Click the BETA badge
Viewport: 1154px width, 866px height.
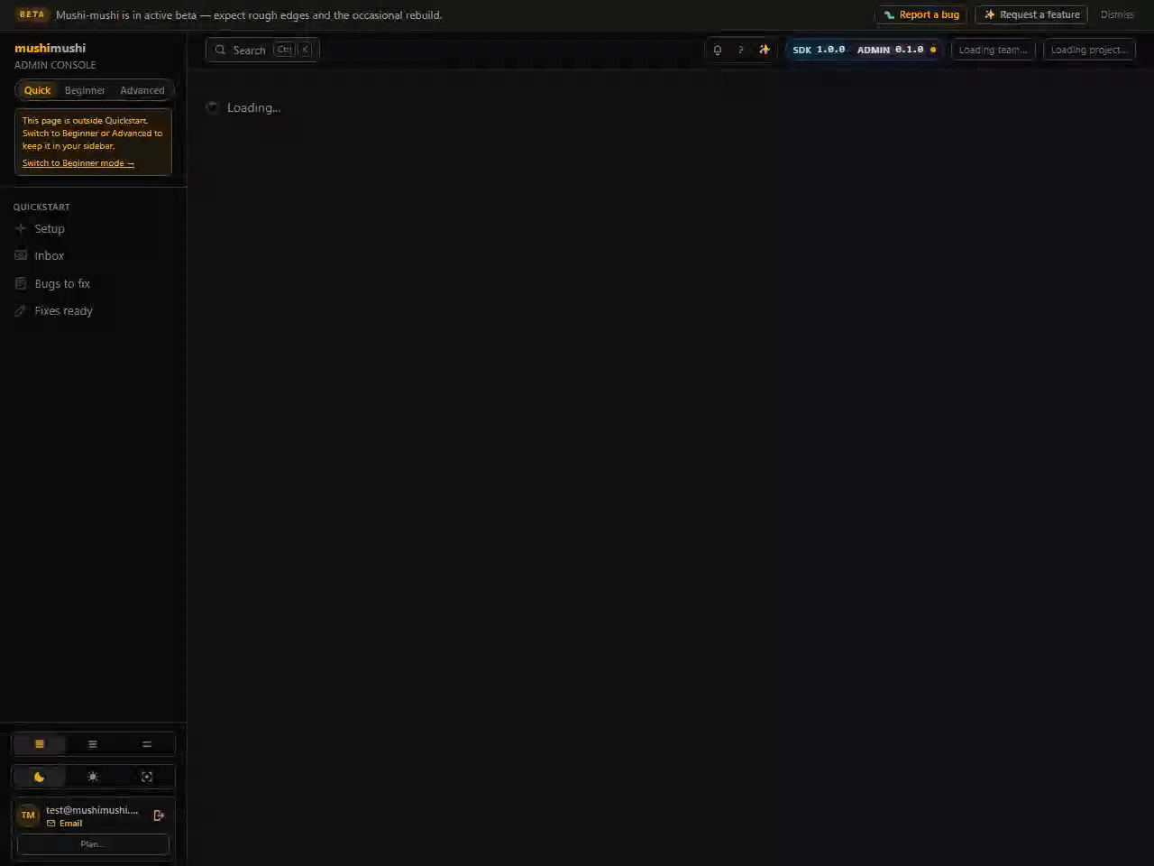click(32, 14)
